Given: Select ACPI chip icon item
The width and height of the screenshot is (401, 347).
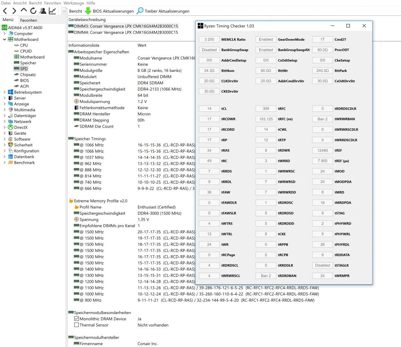Looking at the screenshot, I should (17, 86).
